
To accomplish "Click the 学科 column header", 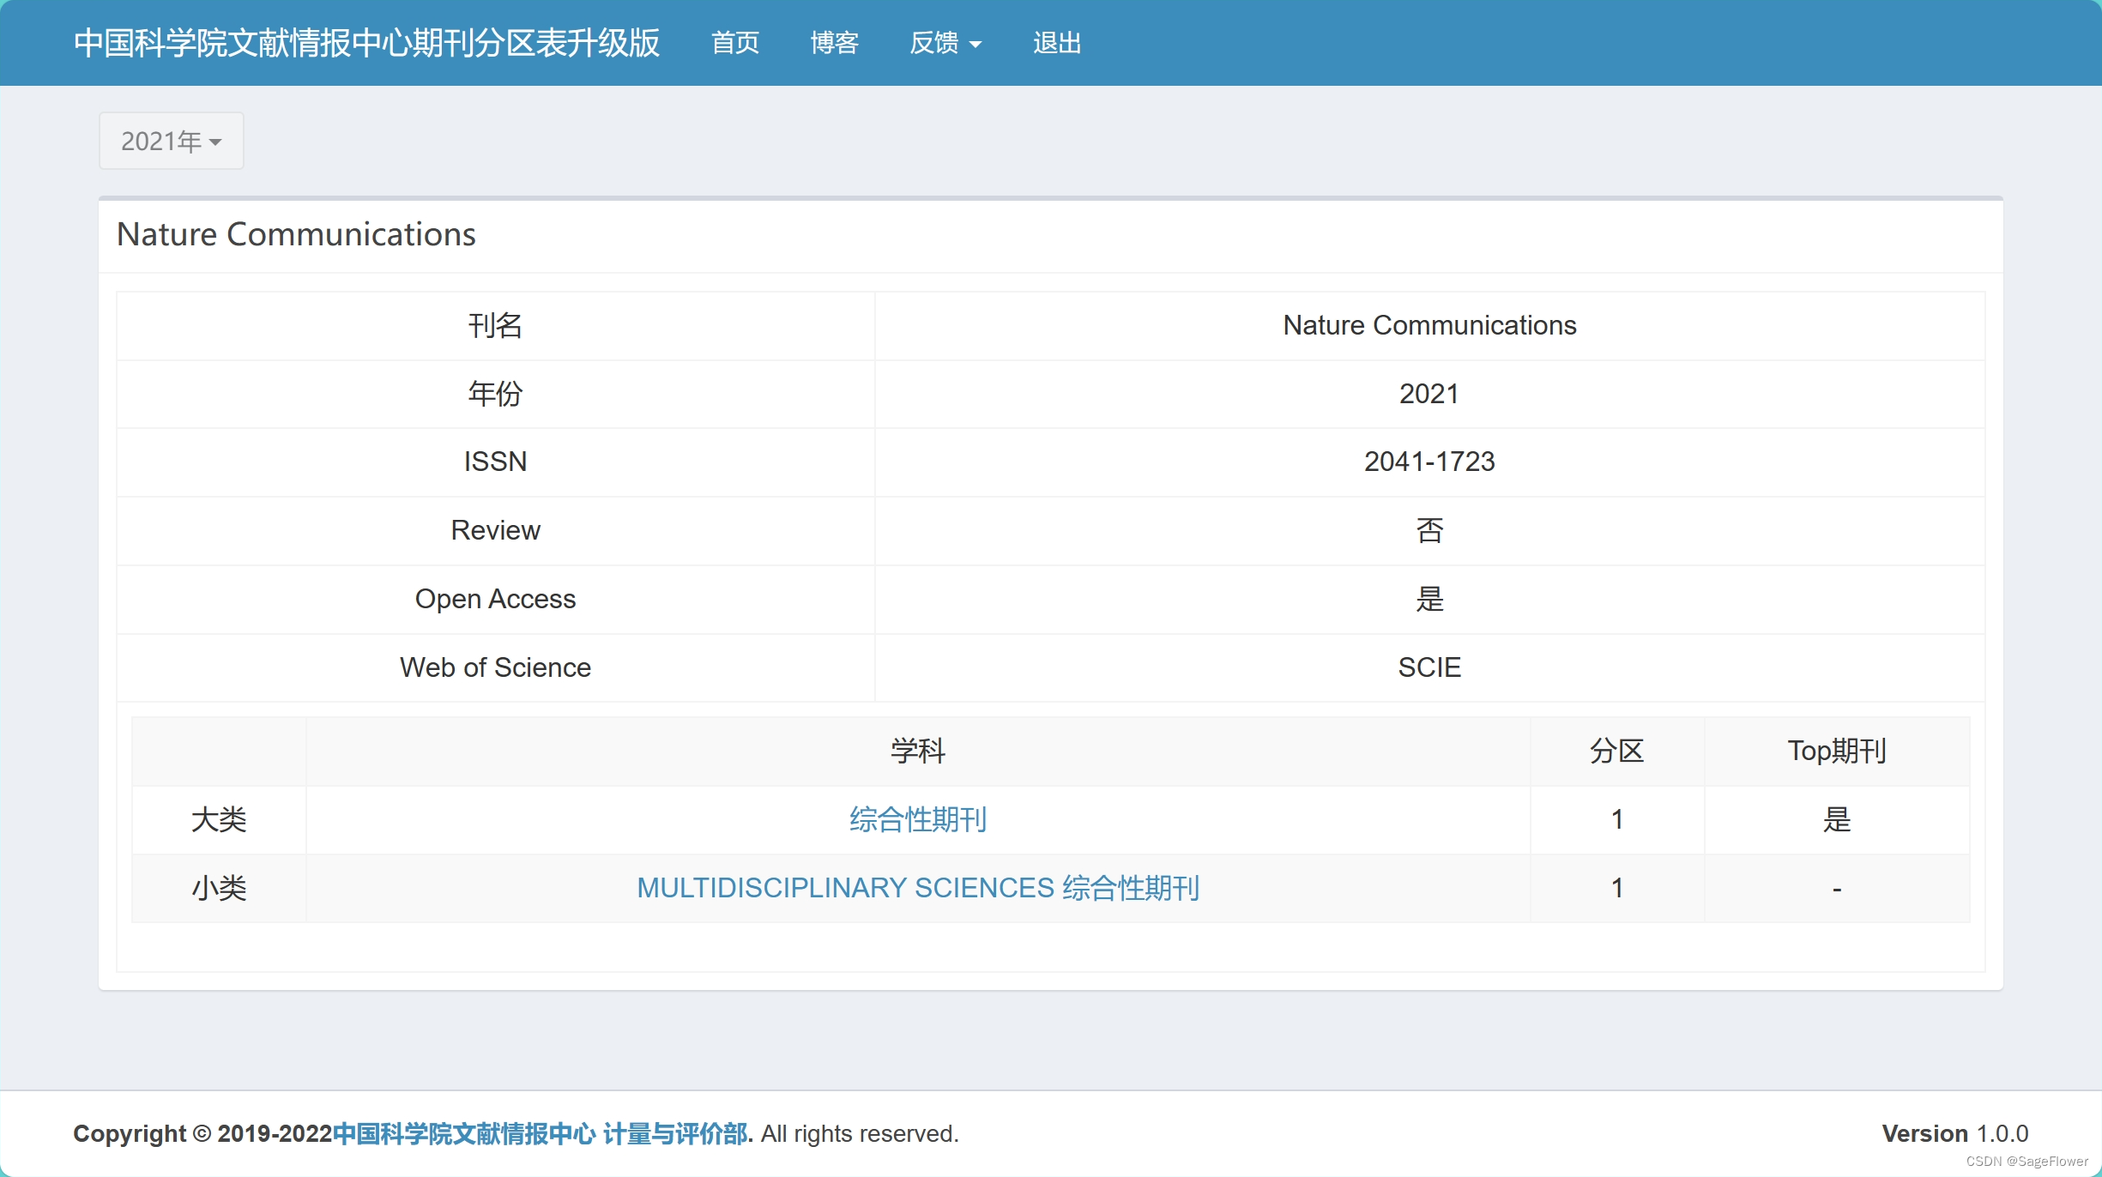I will pos(918,751).
